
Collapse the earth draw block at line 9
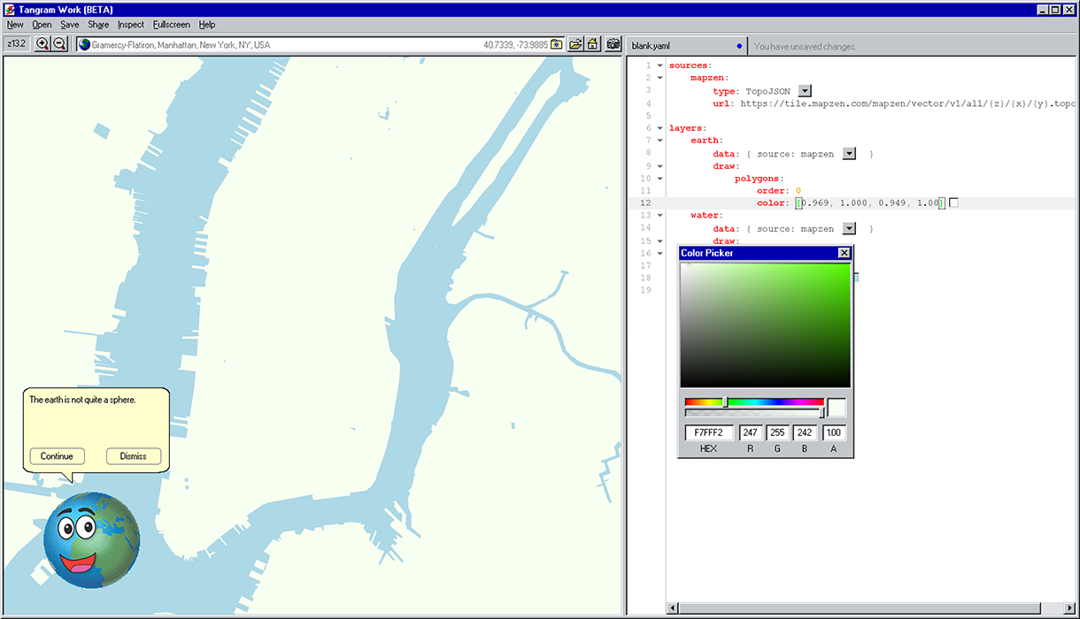coord(660,166)
